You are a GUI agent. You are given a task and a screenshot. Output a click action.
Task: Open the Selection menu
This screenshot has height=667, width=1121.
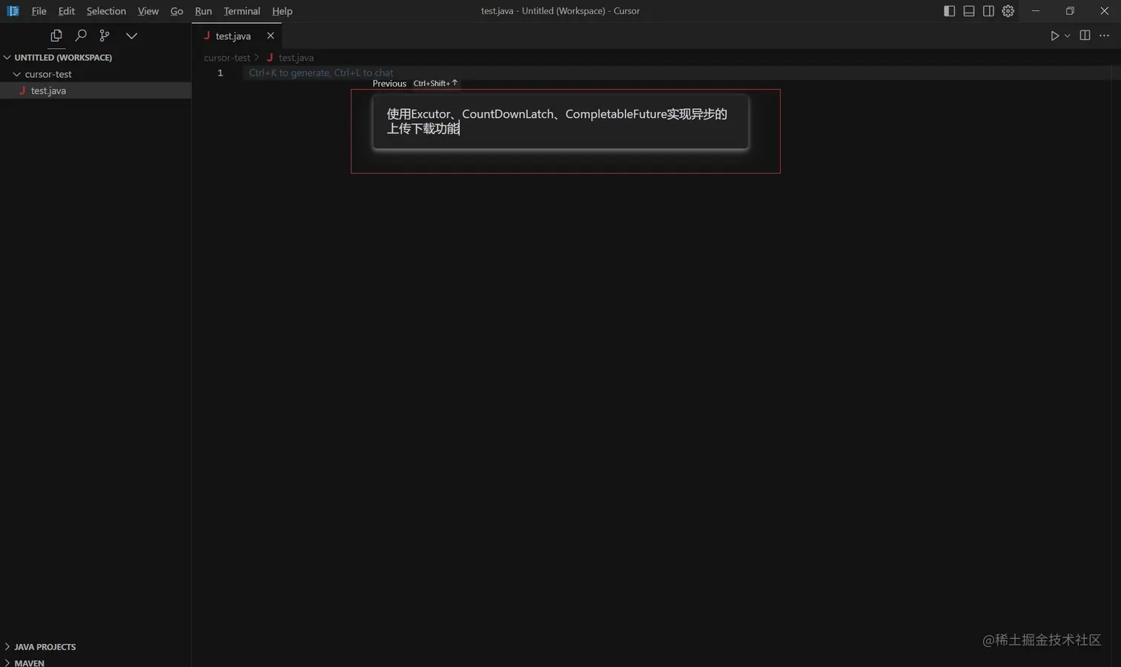pos(106,11)
